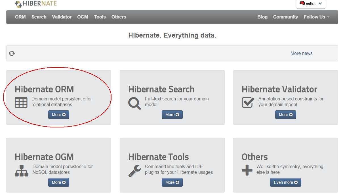343x196 pixels.
Task: Click the Hibernate OGM hierarchy icon
Action: pyautogui.click(x=22, y=170)
